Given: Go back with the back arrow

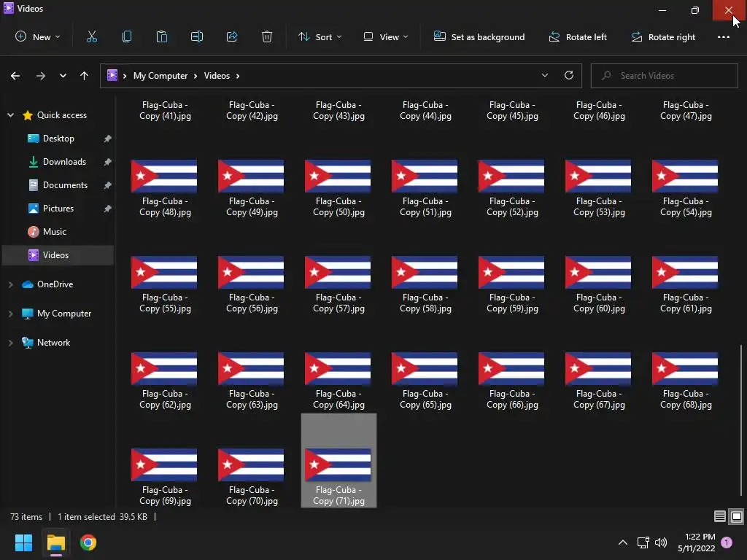Looking at the screenshot, I should click(x=15, y=76).
